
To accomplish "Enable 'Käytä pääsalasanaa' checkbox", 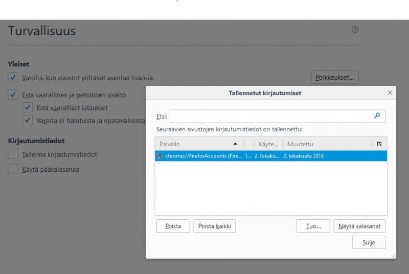I will [13, 169].
